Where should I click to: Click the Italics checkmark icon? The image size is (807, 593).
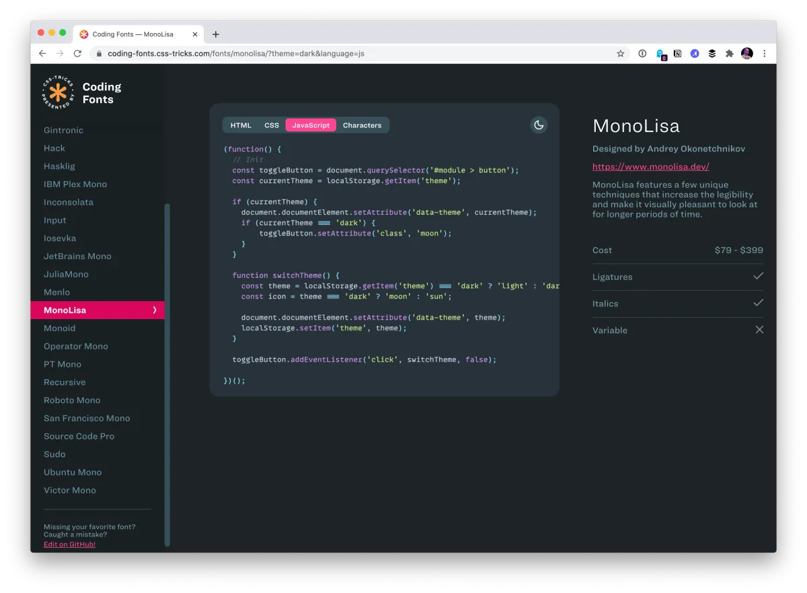click(759, 303)
